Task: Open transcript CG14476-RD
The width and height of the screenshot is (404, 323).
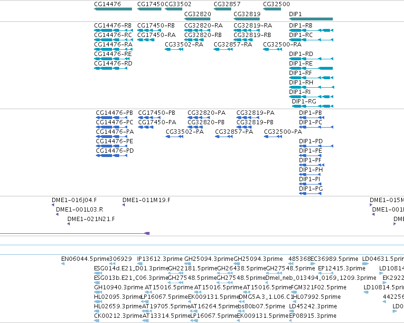Action: pyautogui.click(x=111, y=68)
